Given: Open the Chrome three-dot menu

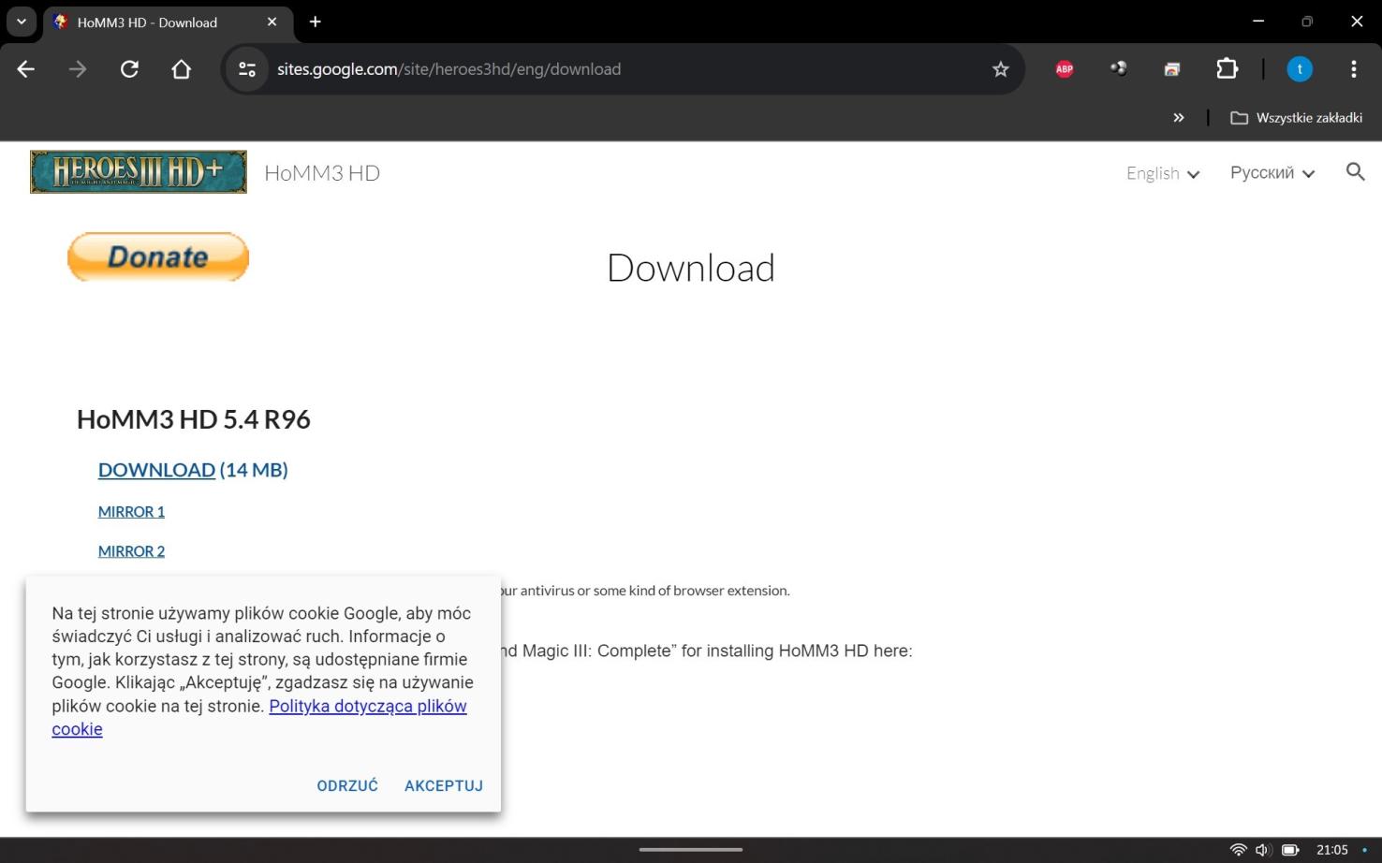Looking at the screenshot, I should (x=1353, y=68).
